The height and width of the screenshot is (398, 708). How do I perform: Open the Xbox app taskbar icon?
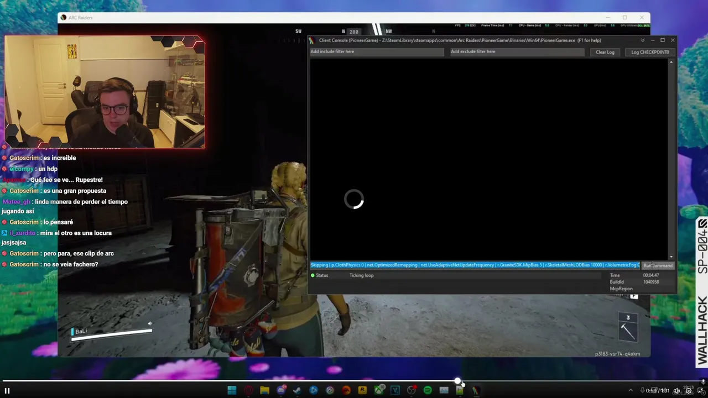[379, 390]
